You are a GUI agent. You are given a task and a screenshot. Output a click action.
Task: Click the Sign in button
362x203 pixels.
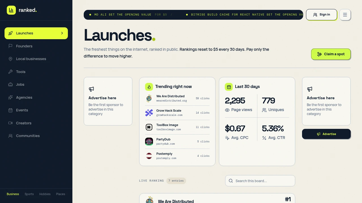click(x=322, y=15)
